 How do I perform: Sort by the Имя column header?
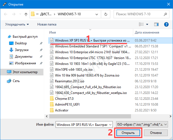point(53,32)
